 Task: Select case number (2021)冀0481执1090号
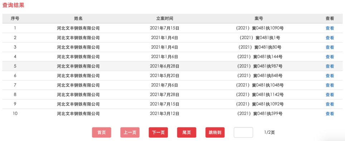(x=260, y=28)
